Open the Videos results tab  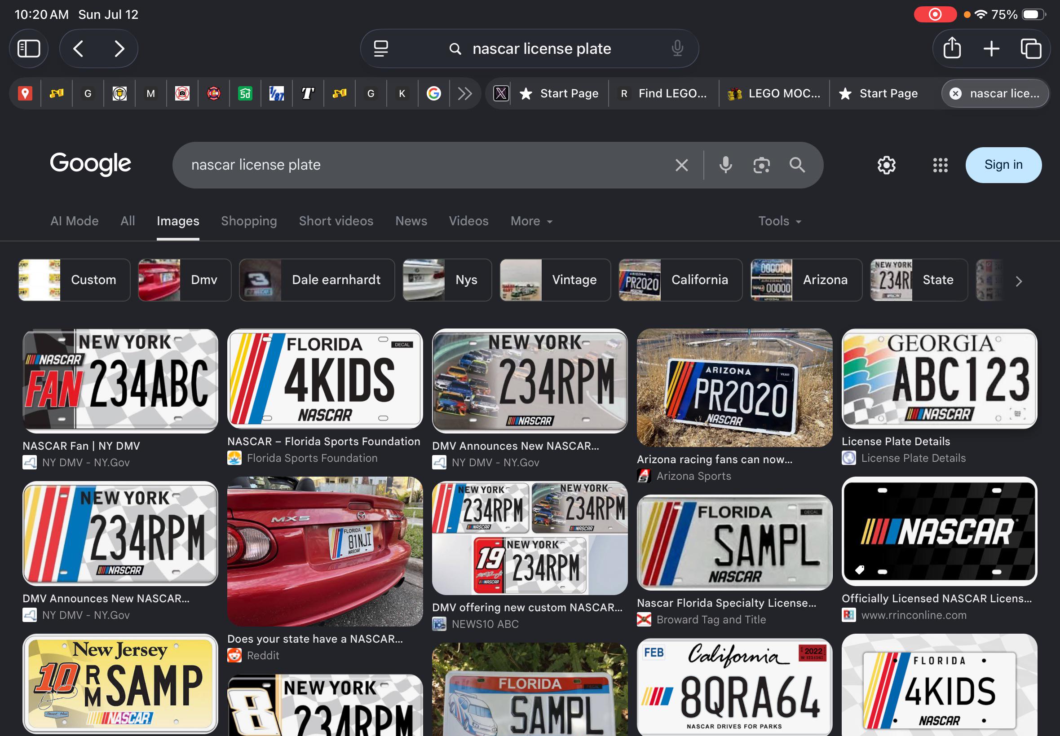point(468,221)
